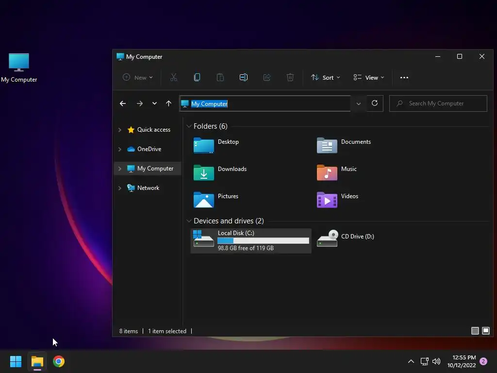Select My Computer desktop shortcut

19,68
